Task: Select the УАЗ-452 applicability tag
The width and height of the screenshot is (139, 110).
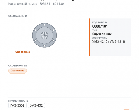Action: (36, 105)
